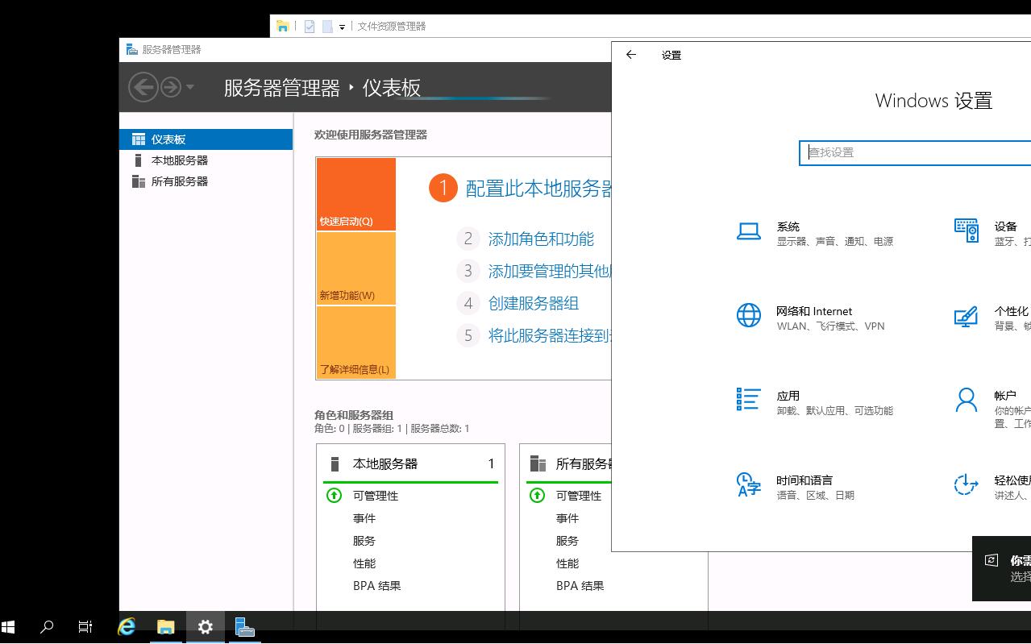Click green 可管理性 status icon in 本地服务器 tile
This screenshot has width=1031, height=644.
(x=334, y=495)
